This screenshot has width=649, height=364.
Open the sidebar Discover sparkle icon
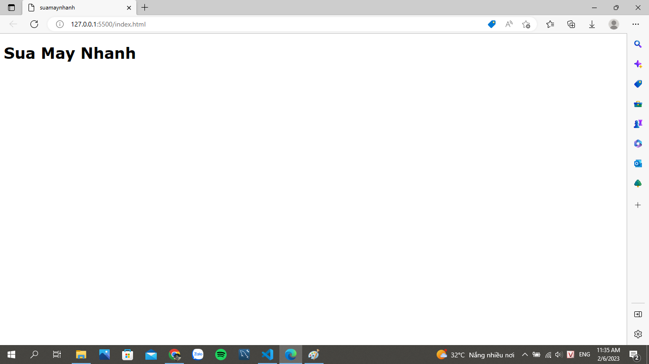pyautogui.click(x=638, y=64)
